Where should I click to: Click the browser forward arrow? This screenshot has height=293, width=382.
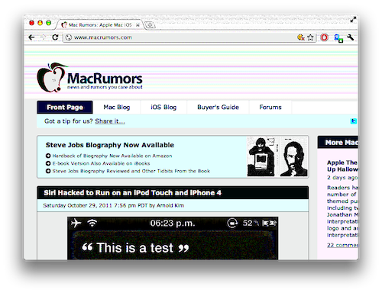point(43,37)
